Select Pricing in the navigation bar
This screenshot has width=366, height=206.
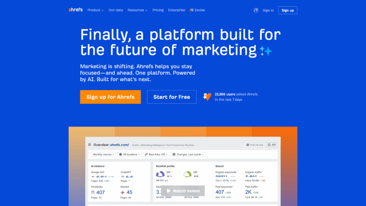click(158, 10)
